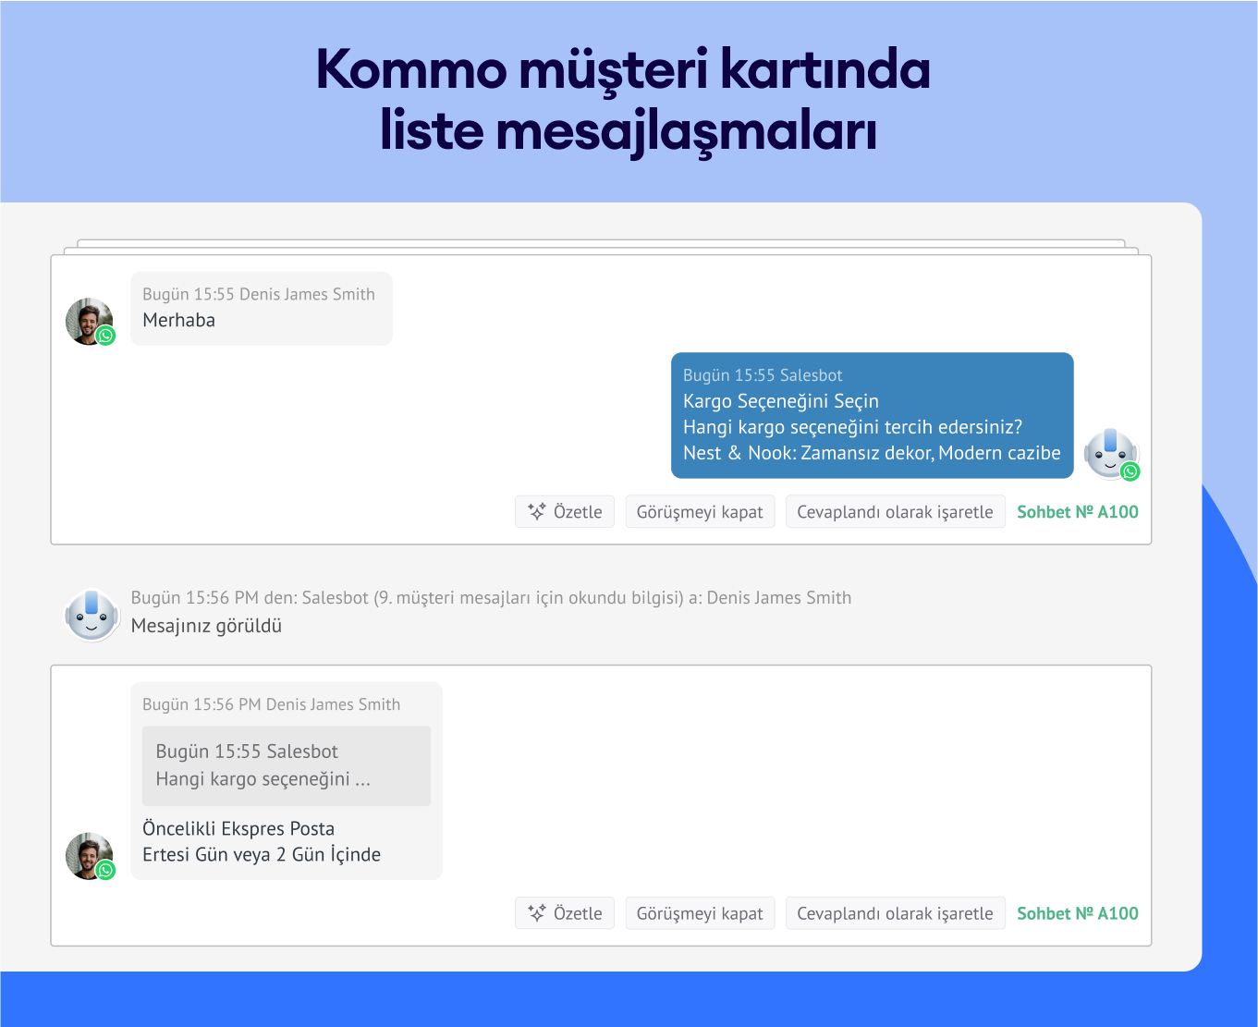1258x1027 pixels.
Task: Select blue Kargo Seçeneğini Seçin message bubble
Action: coord(872,415)
